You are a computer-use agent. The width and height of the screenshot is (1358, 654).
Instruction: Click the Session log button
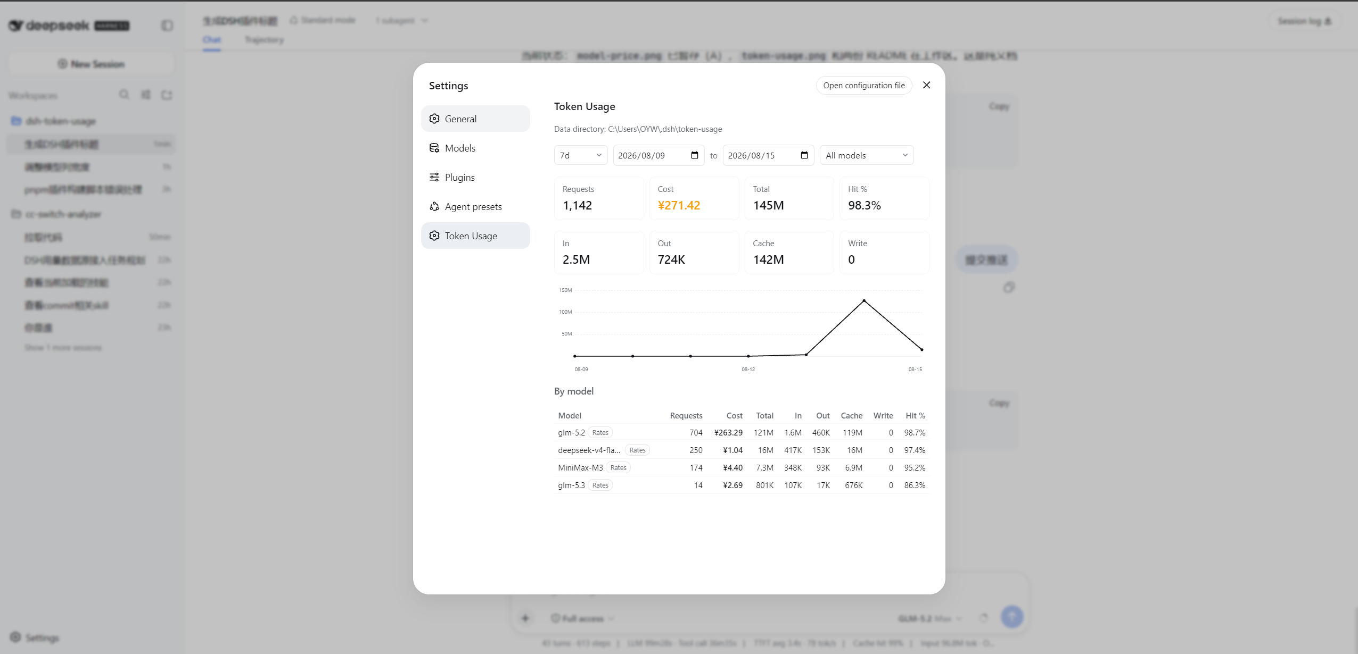pyautogui.click(x=1304, y=21)
